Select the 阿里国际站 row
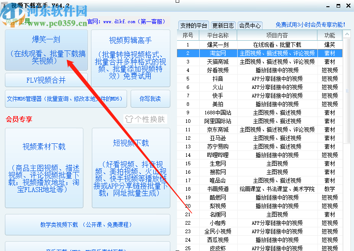The image size is (354, 251). pos(259,121)
